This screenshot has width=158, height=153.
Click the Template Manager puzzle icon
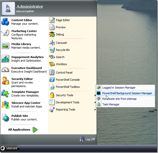(5, 94)
